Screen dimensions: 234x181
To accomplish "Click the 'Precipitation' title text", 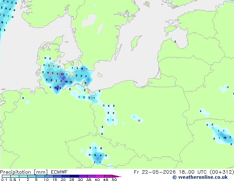I will click(x=16, y=172).
